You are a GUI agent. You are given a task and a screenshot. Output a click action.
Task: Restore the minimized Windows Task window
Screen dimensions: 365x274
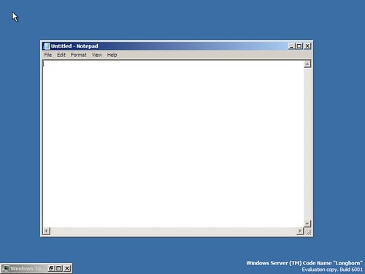51,268
